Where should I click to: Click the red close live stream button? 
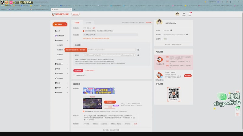[x=78, y=71]
